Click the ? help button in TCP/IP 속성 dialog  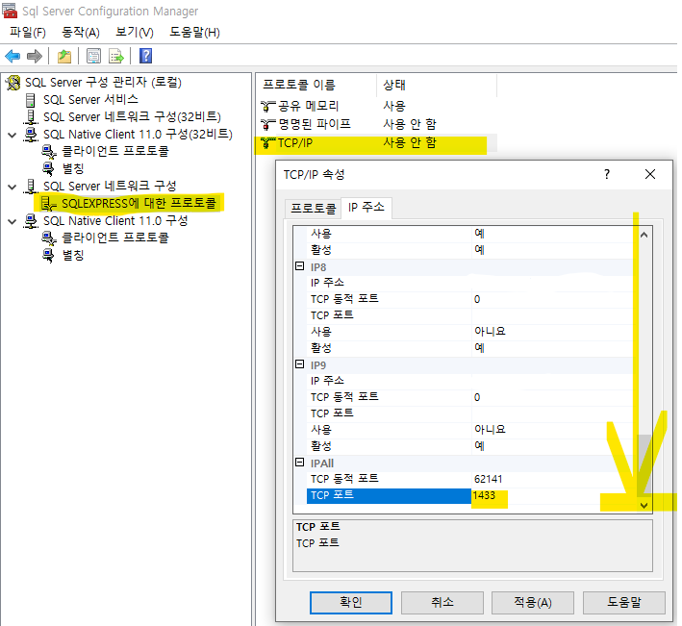(607, 174)
